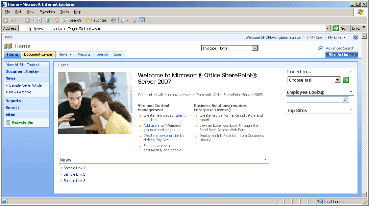Click the SharePoint Help question mark icon
Screen dimensions: 369x206
click(355, 37)
